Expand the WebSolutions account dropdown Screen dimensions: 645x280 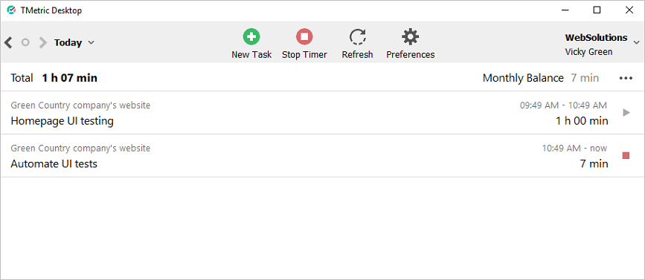pos(636,42)
